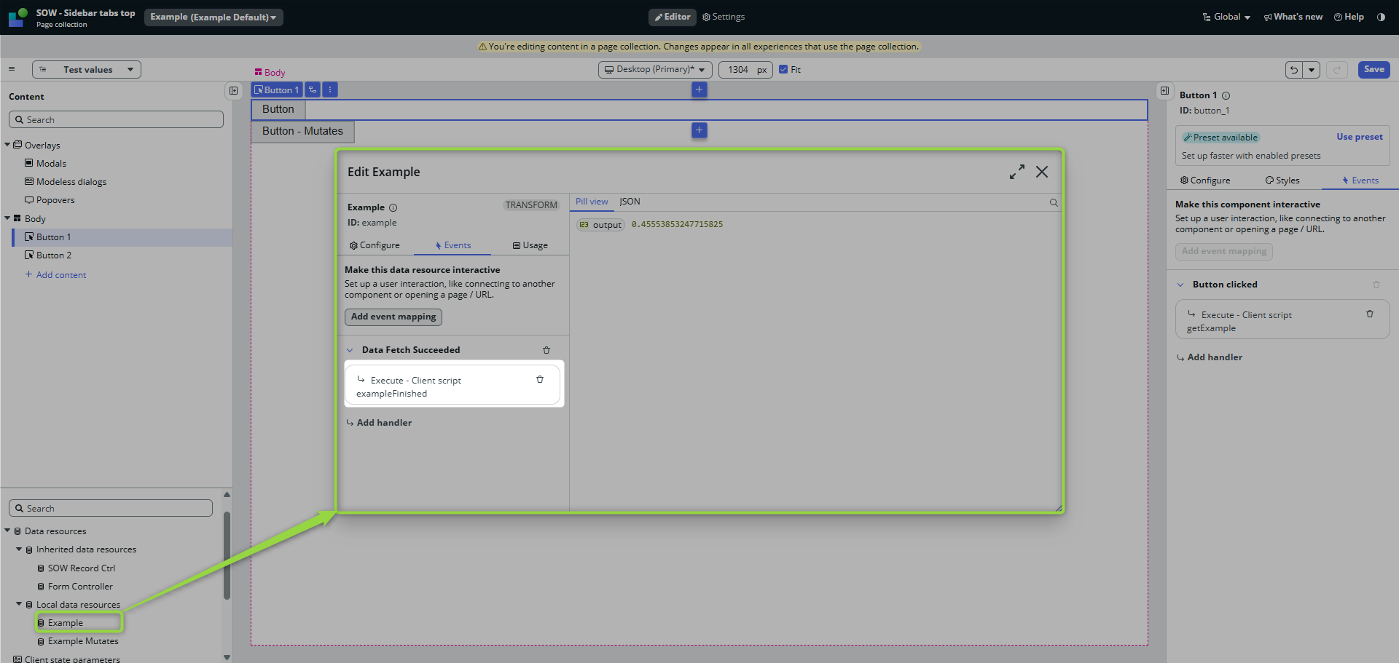Click the undo icon in the toolbar
1399x663 pixels.
coord(1293,70)
